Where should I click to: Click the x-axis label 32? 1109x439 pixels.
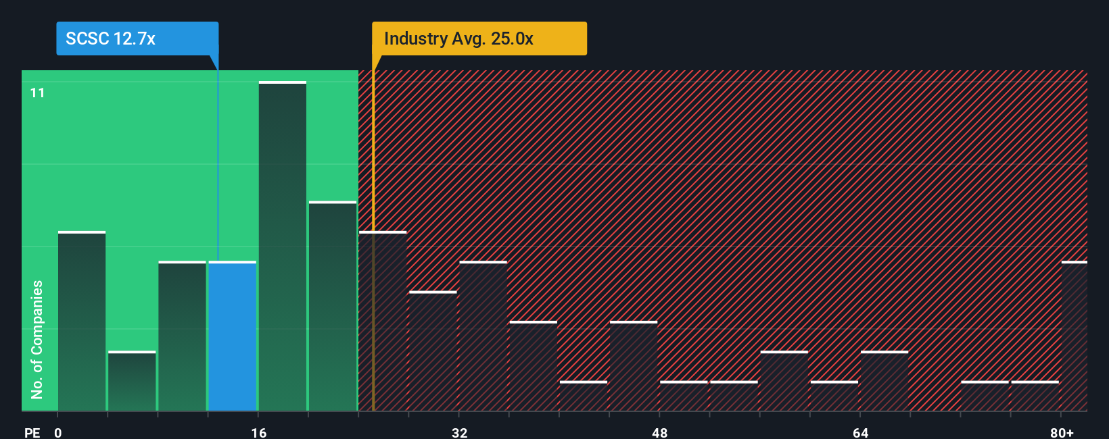pyautogui.click(x=460, y=432)
